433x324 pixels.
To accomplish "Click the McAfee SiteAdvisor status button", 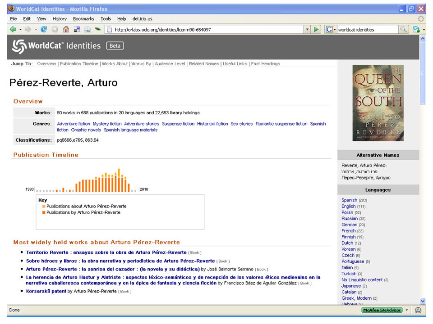I will pyautogui.click(x=382, y=310).
